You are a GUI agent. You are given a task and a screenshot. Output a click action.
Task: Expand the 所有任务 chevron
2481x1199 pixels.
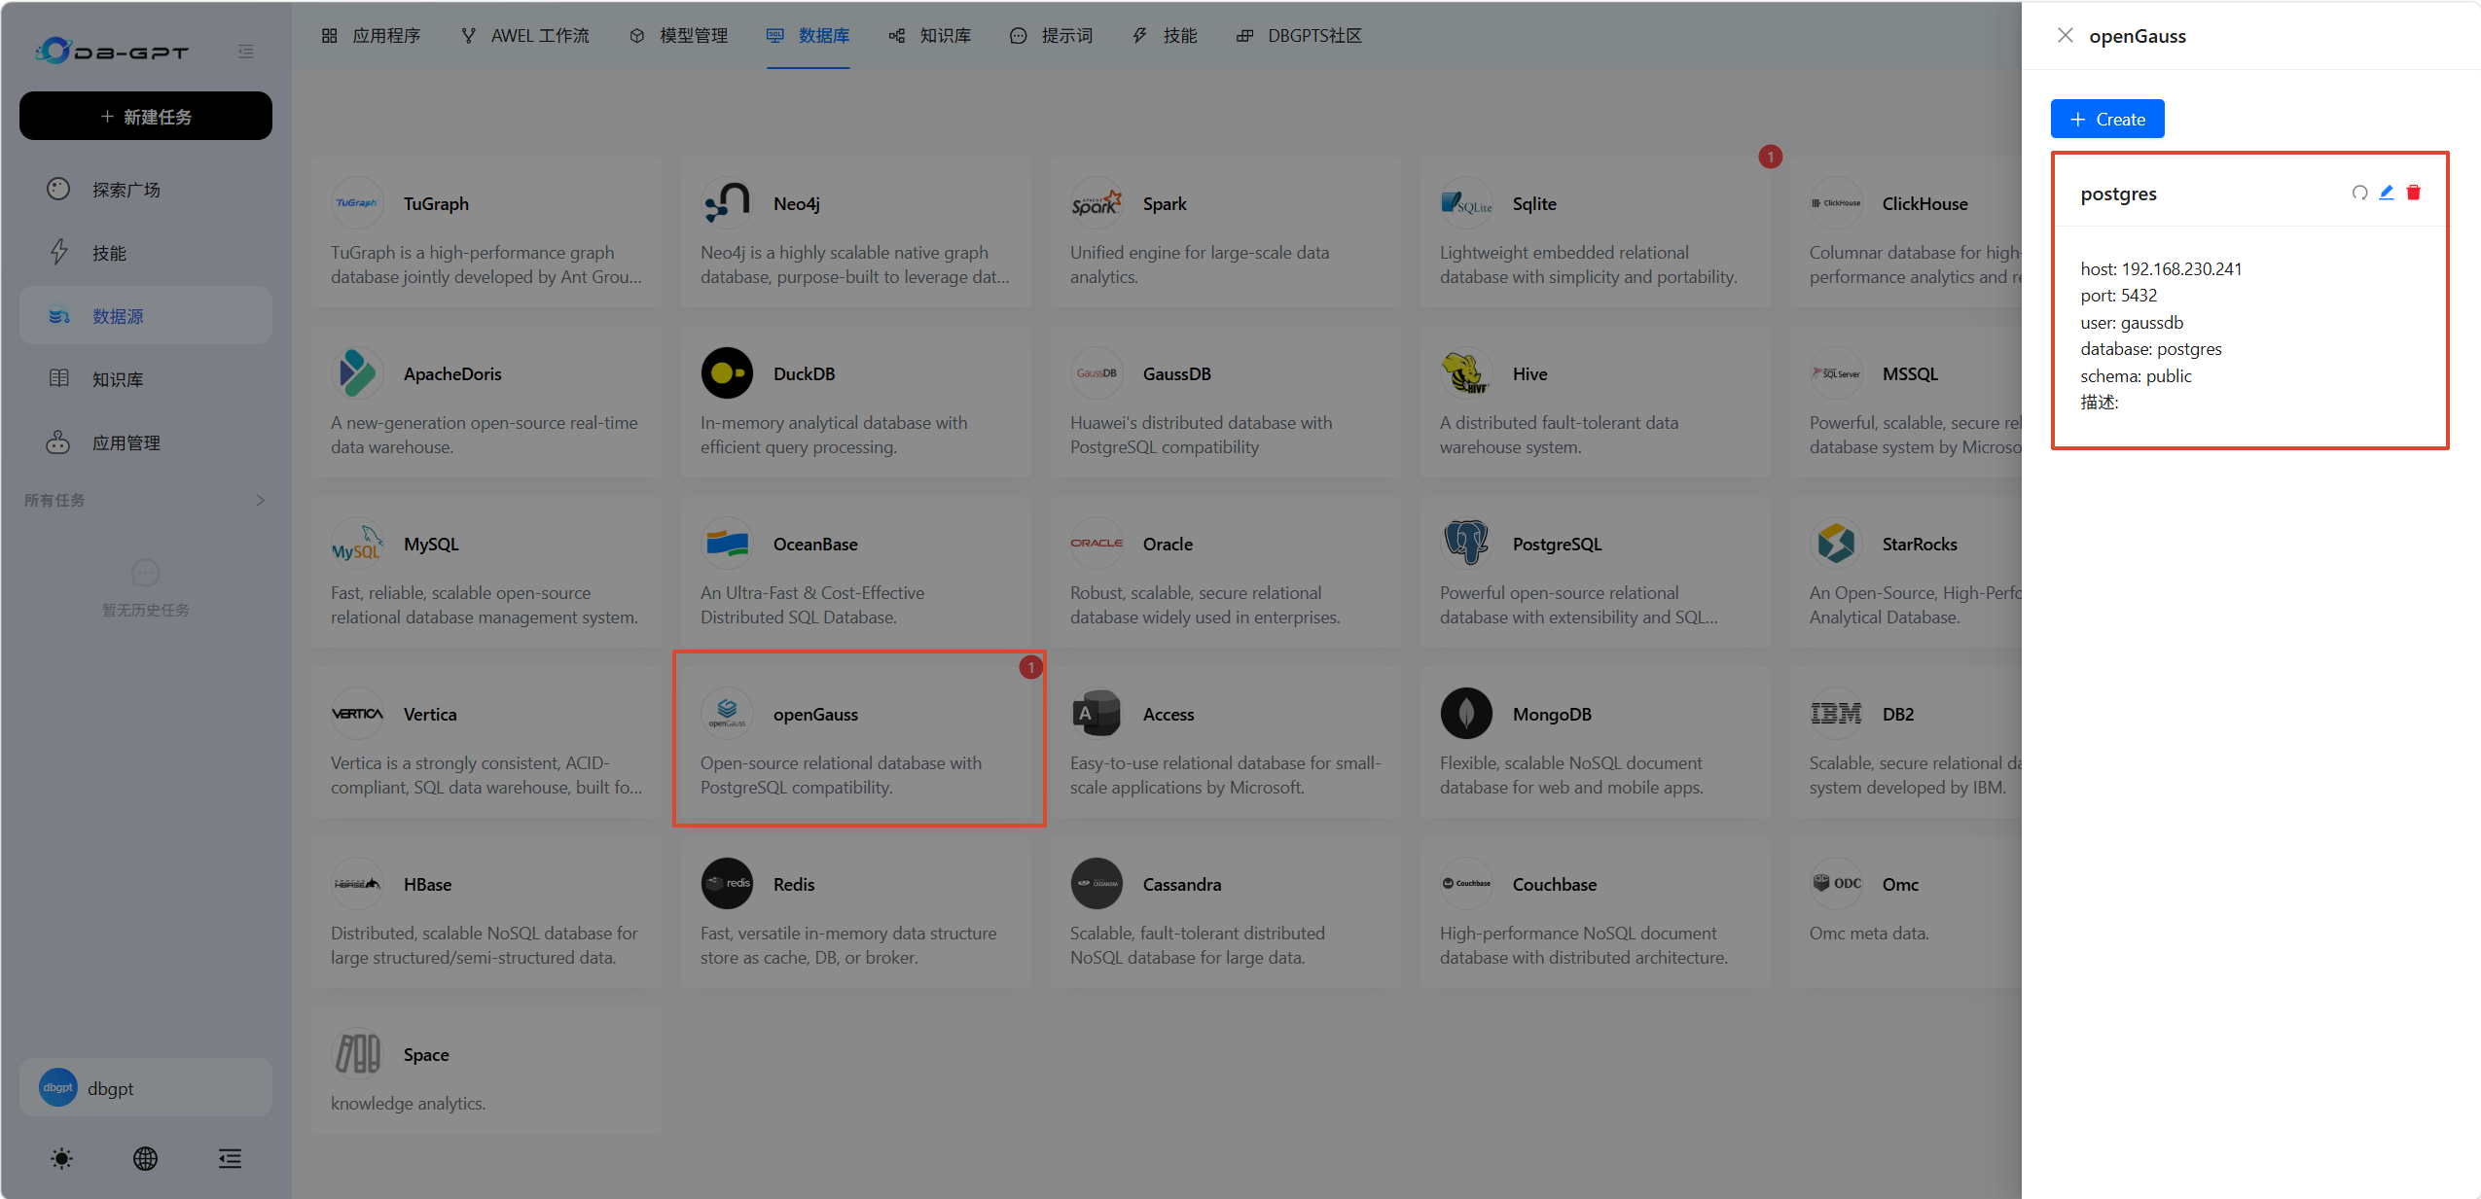tap(260, 500)
